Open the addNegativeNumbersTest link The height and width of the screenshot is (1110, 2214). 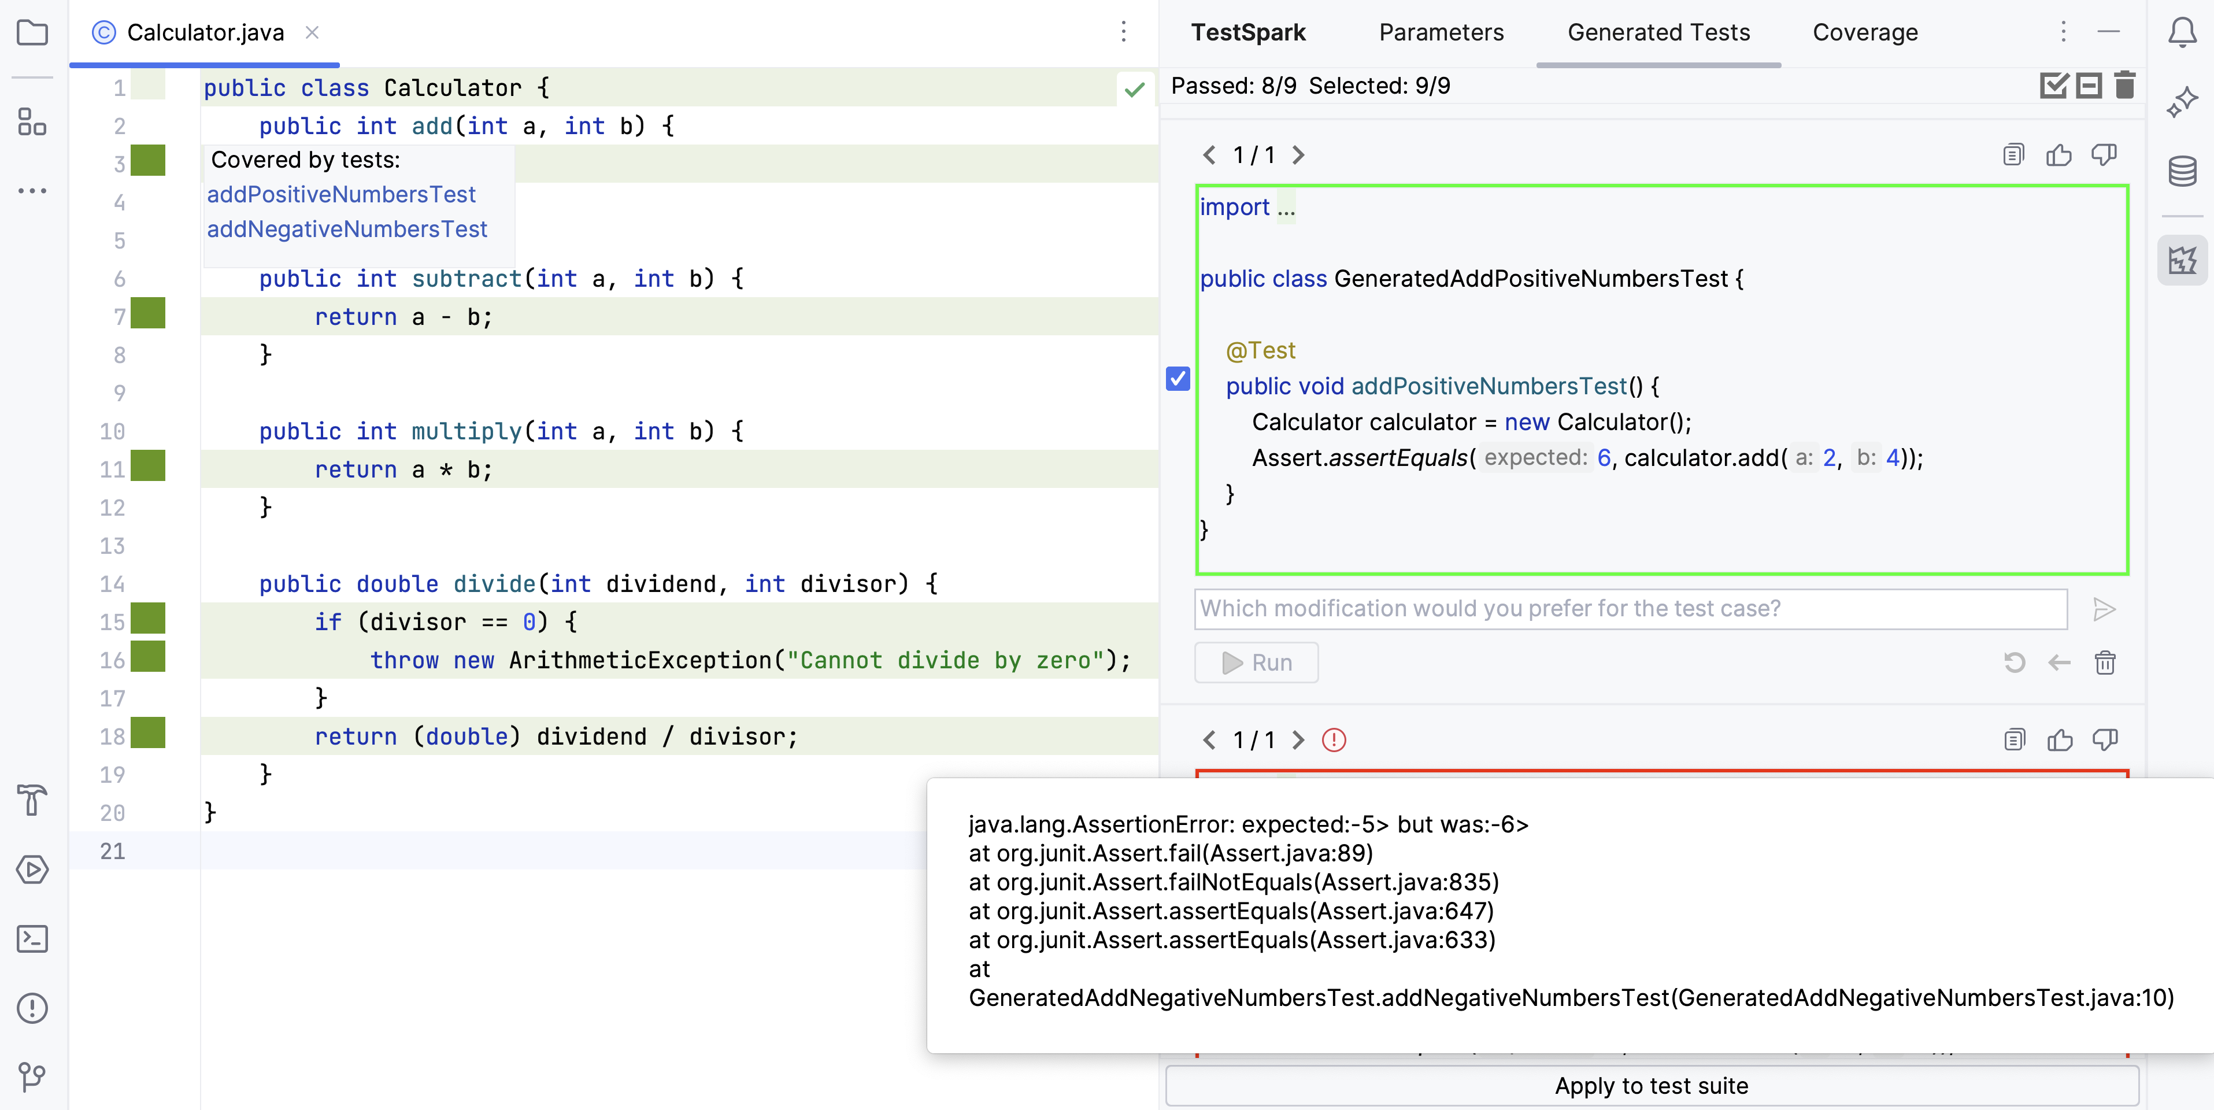click(x=346, y=229)
